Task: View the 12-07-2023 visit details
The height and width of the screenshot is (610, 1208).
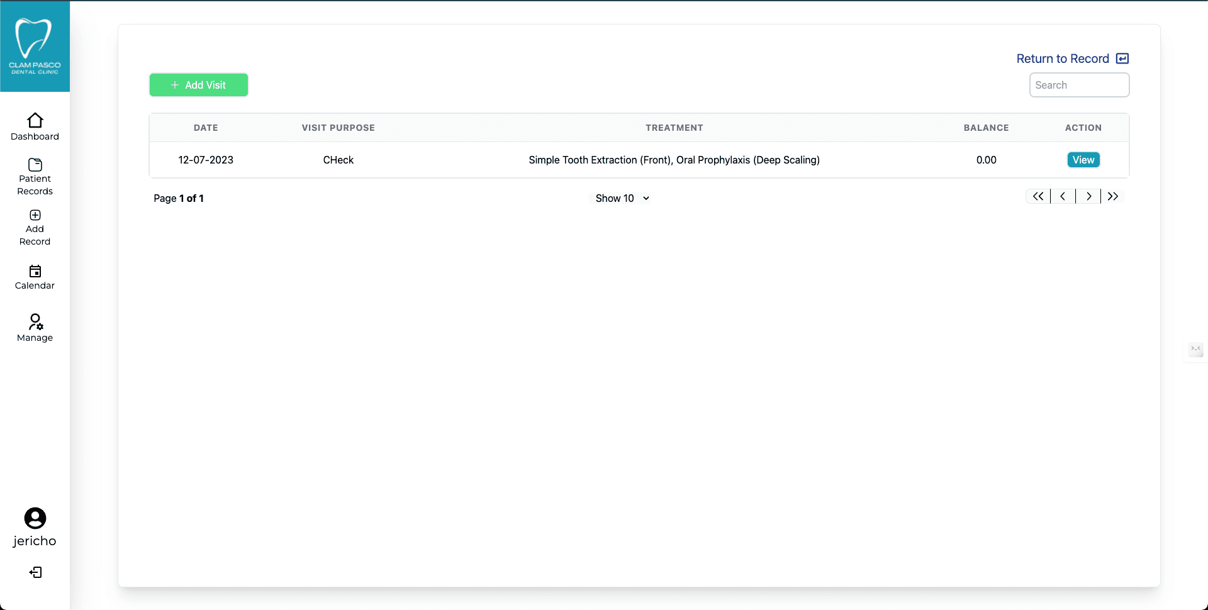Action: pos(1083,160)
